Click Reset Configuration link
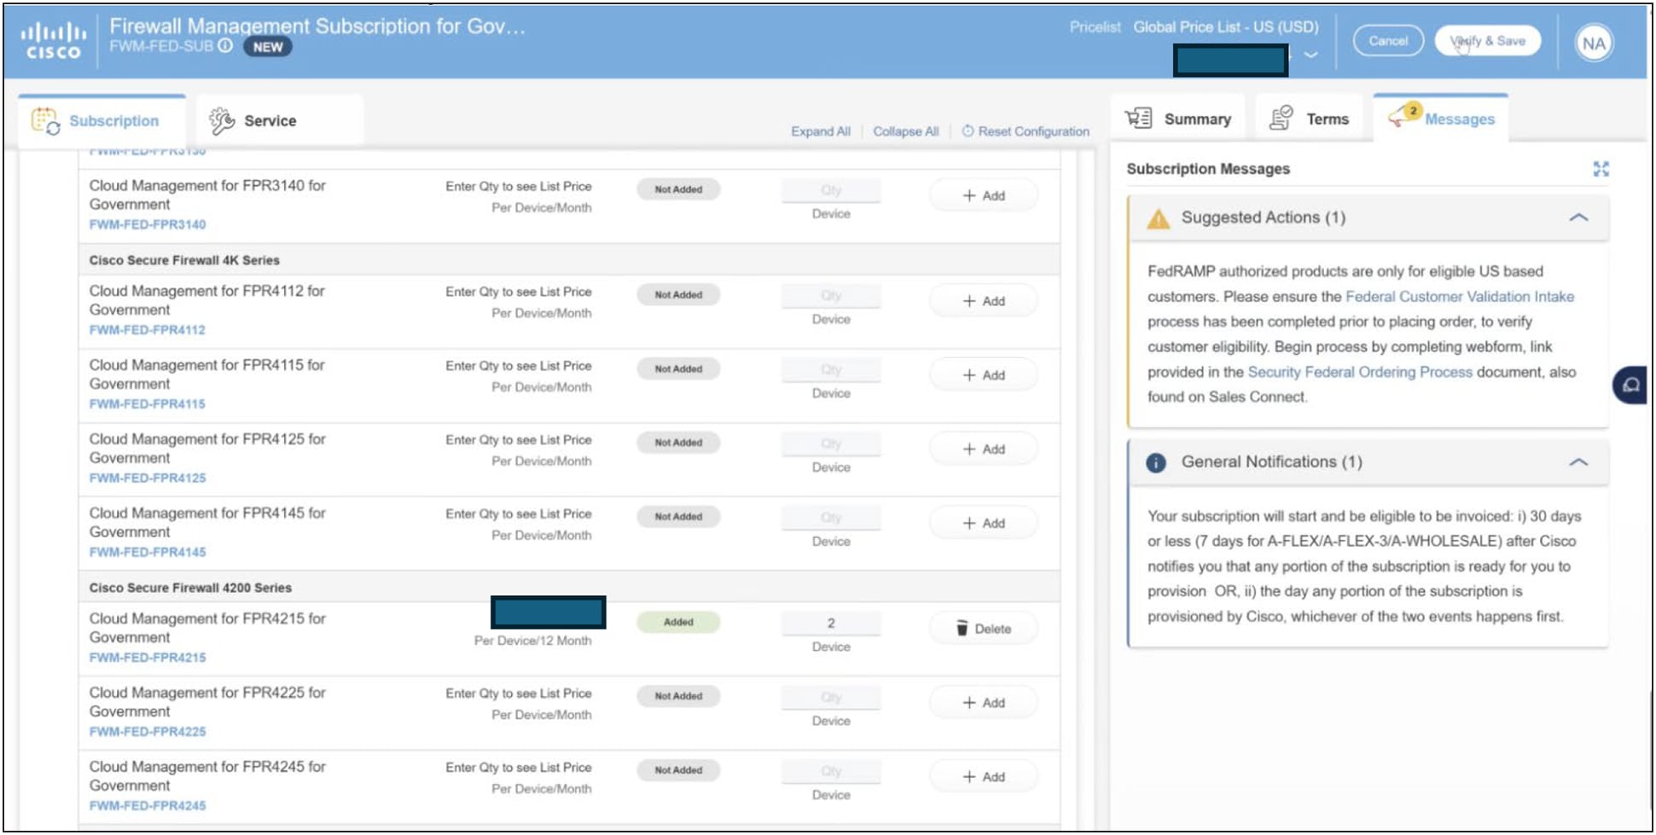Screen dimensions: 1656x835 click(1033, 131)
